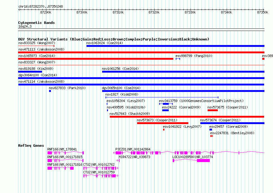Click esv2247831 (Bentley2008) label
Viewport: 273px width, 193px height.
click(232, 133)
